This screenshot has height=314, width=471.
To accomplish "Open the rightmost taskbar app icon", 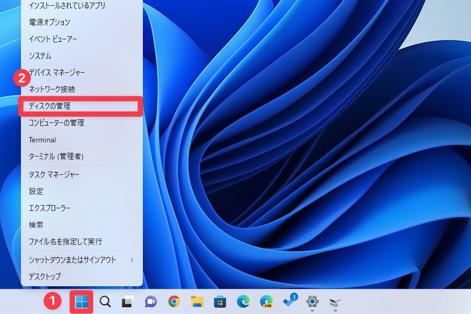I will (x=335, y=302).
